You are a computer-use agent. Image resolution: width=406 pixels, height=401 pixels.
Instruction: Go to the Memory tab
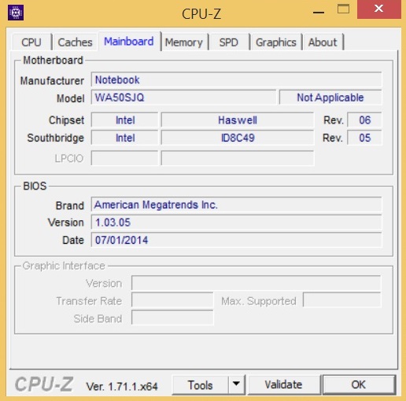[x=184, y=42]
